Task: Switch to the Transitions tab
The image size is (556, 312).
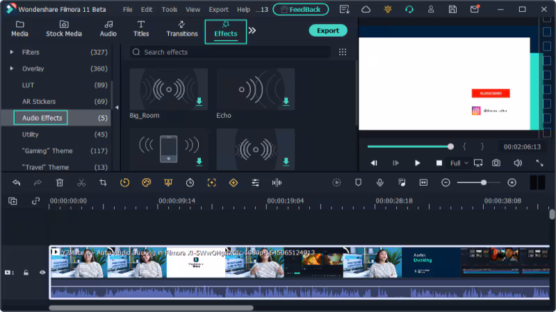Action: click(x=182, y=29)
